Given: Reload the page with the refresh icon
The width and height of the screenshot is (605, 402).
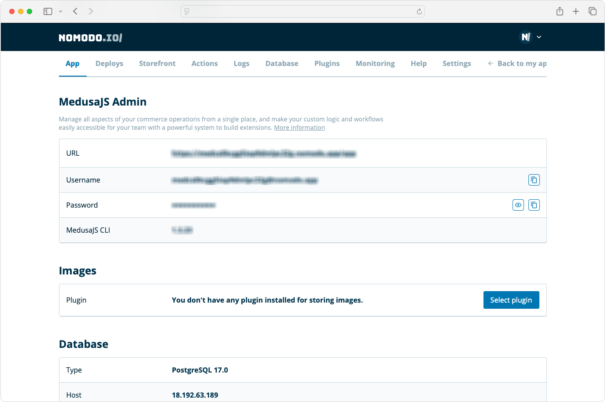Looking at the screenshot, I should click(x=419, y=11).
